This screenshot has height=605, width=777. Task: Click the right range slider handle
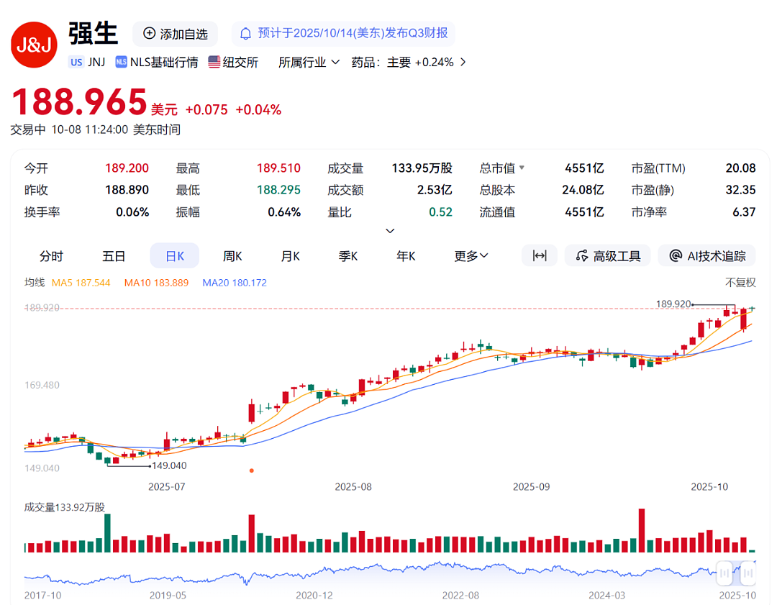(748, 573)
